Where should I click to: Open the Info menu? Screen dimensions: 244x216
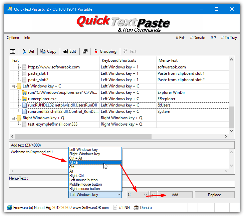(x=27, y=38)
